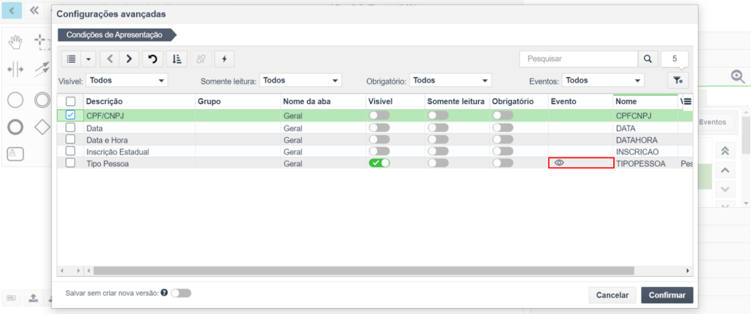
Task: Toggle Somente leitura switch for Data
Action: [438, 128]
